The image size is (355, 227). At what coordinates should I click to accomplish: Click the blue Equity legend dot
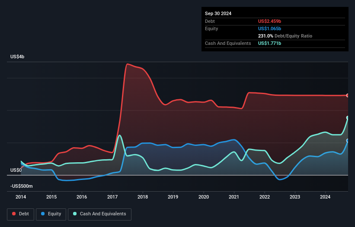[43, 214]
